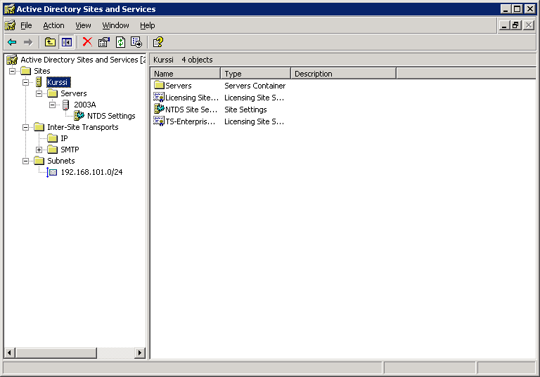
Task: Maximize the main application window
Action: pyautogui.click(x=517, y=9)
